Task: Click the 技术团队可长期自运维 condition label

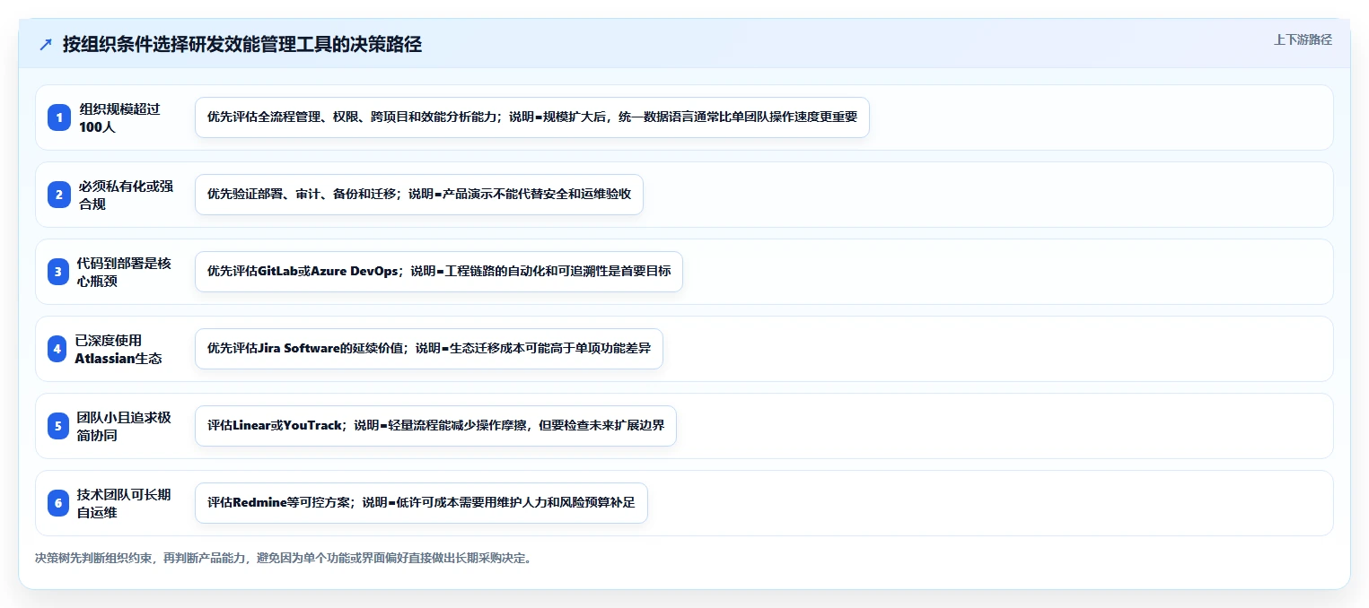Action: click(x=123, y=503)
